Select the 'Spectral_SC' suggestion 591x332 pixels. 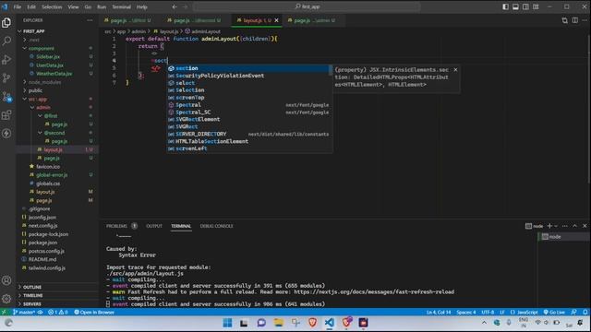pyautogui.click(x=248, y=113)
